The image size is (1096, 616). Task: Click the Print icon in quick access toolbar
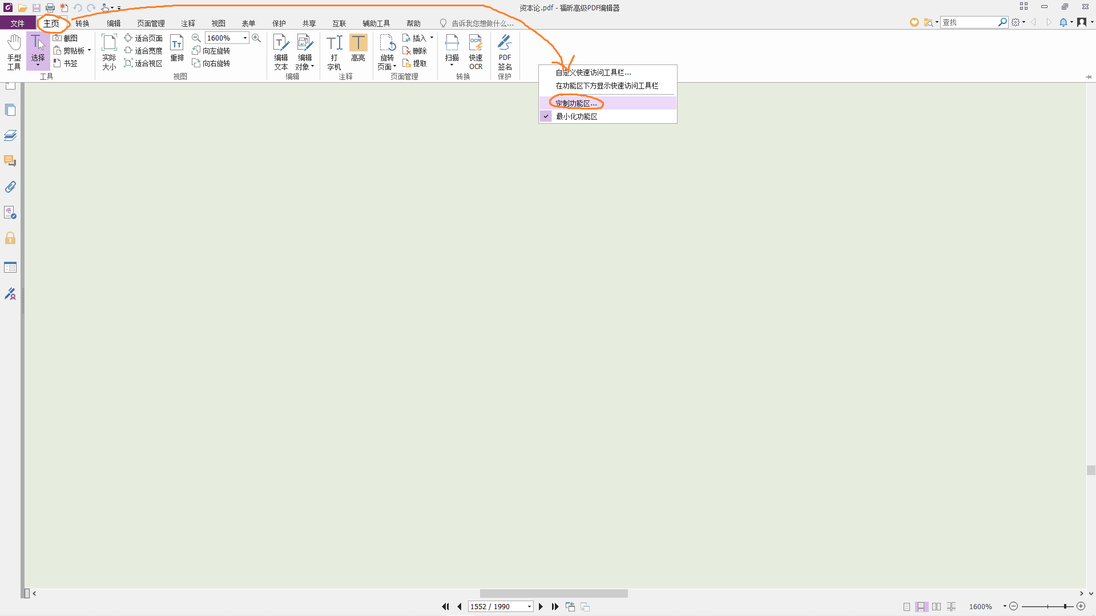(50, 8)
